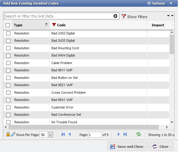This screenshot has height=152, width=178.
Task: Click the red filter icon on Code column
Action: (x=54, y=25)
